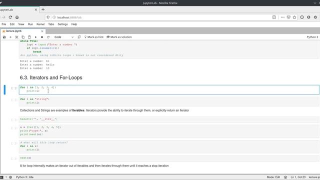Open Firefox account icon

(x=309, y=17)
